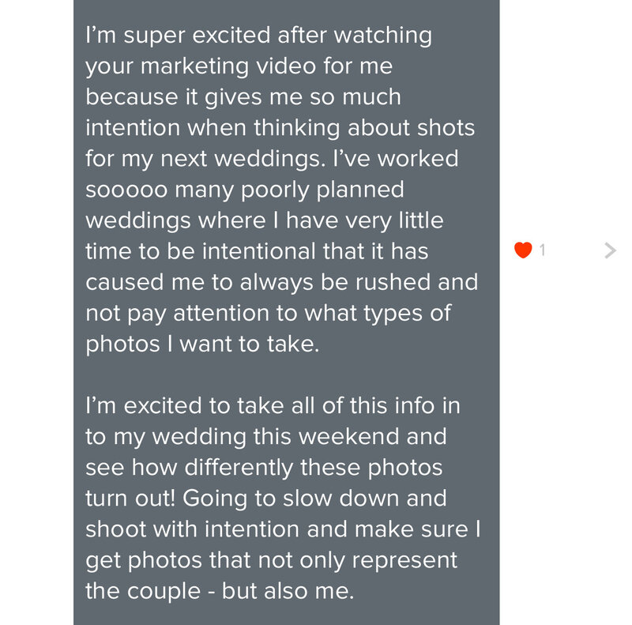The image size is (632, 625).
Task: Click the line "time to be intentional that it has"
Action: tap(257, 251)
